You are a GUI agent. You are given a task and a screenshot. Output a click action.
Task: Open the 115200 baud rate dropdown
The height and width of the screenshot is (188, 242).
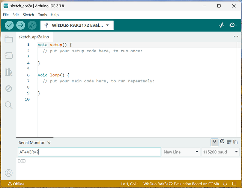pyautogui.click(x=220, y=152)
